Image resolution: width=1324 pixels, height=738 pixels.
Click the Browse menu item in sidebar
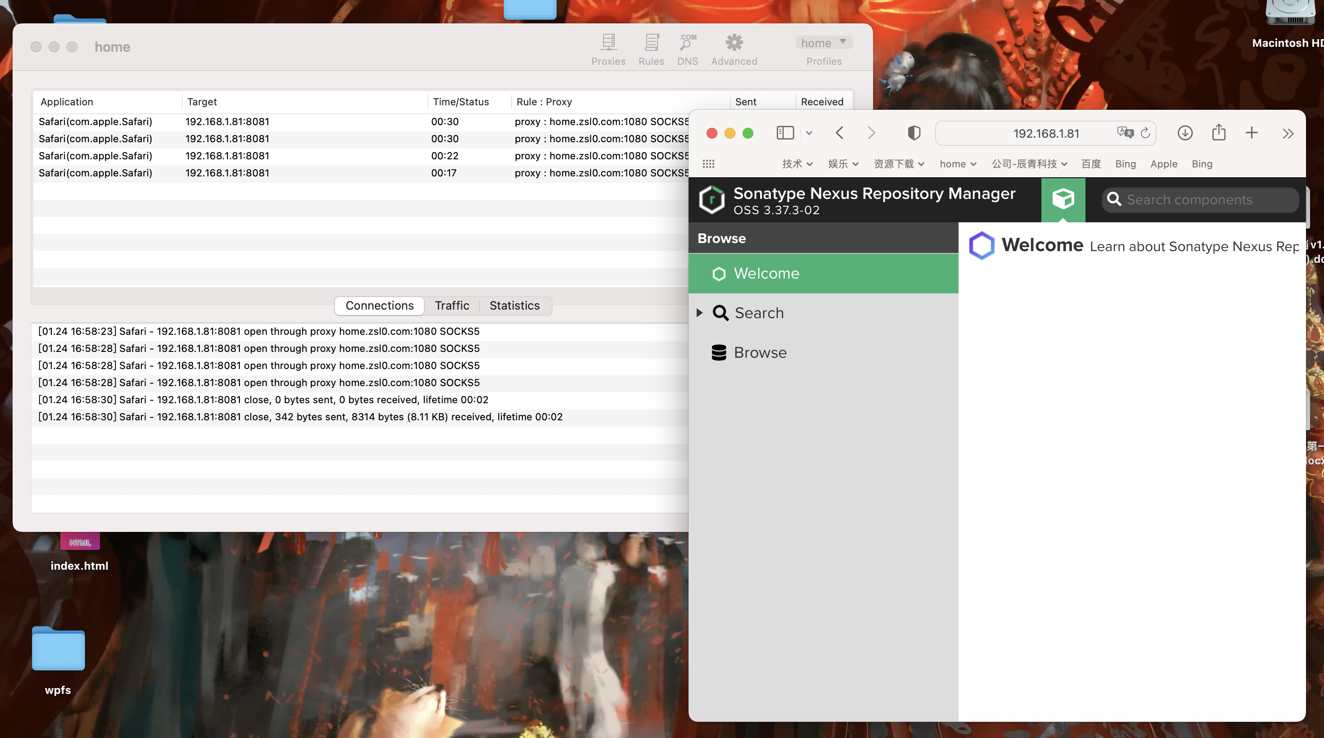pos(760,352)
